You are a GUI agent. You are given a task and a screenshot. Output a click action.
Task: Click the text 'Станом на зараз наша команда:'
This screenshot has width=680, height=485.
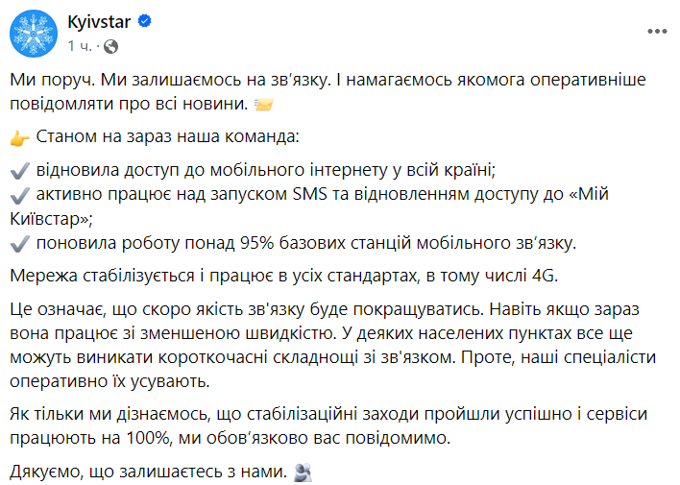pyautogui.click(x=168, y=136)
